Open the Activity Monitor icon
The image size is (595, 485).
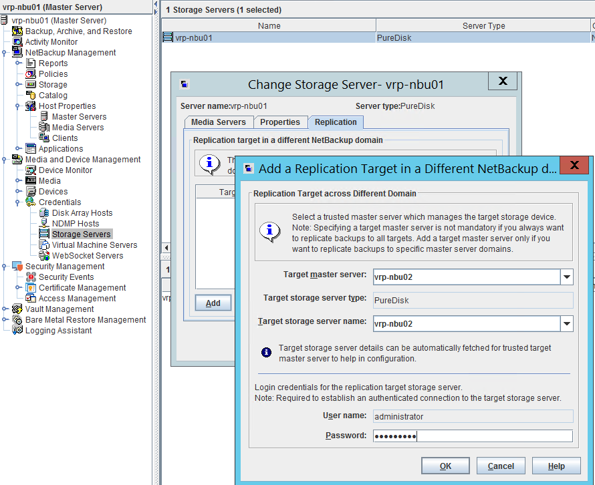(17, 41)
